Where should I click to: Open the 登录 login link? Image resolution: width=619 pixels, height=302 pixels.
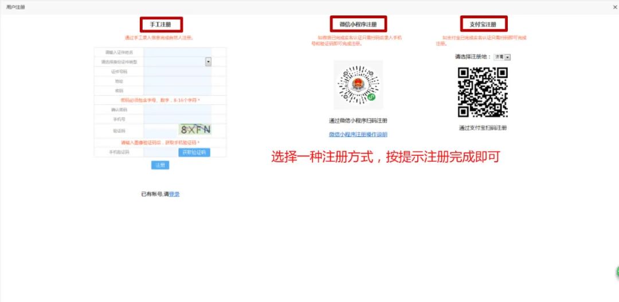(x=174, y=194)
